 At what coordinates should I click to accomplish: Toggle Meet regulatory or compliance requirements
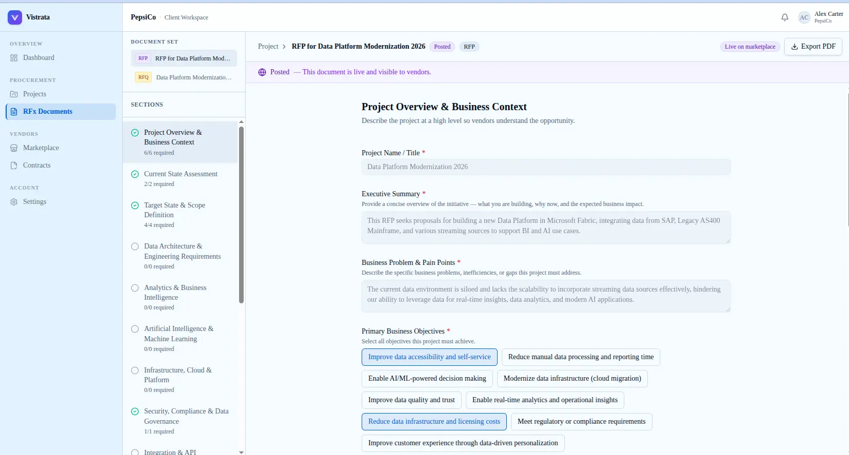pyautogui.click(x=582, y=422)
